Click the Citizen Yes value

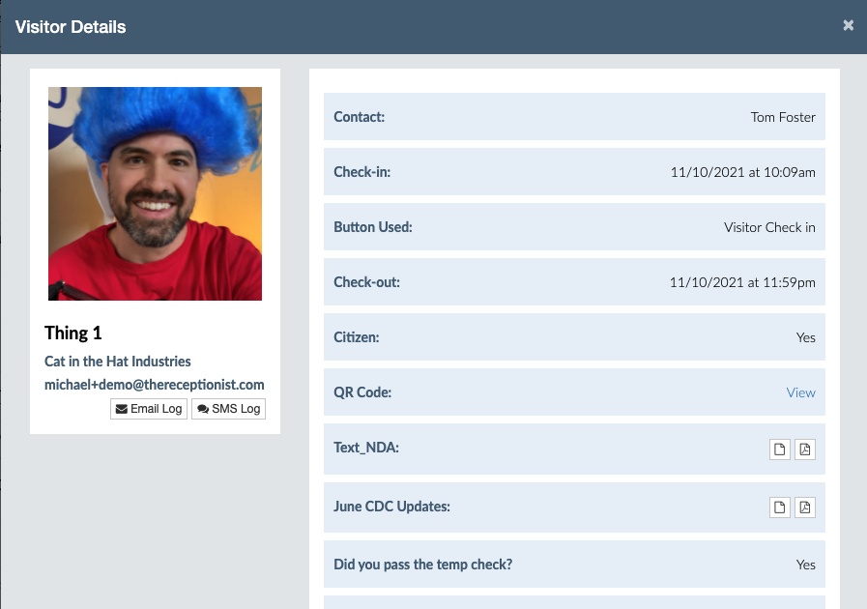[x=806, y=337]
